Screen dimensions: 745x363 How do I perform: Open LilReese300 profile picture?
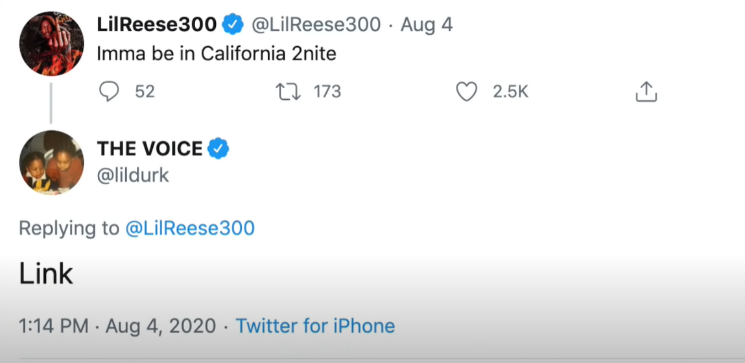pos(51,43)
